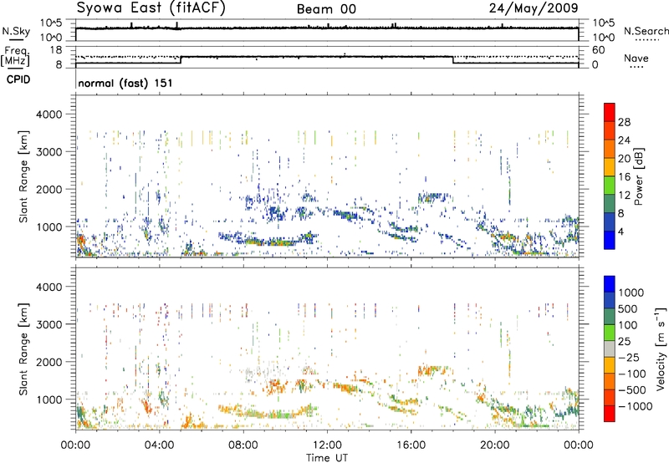
Task: Click the '-100' tick on the Velocity colorbar
Action: [x=632, y=374]
